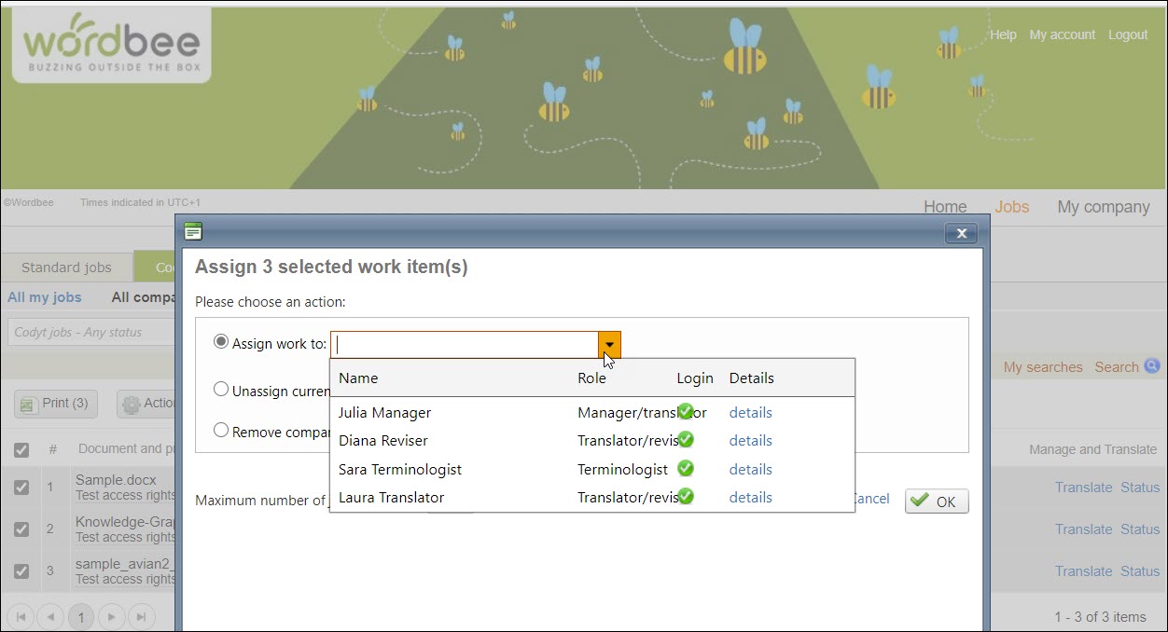
Task: Click the dialog window icon in title bar
Action: pyautogui.click(x=193, y=231)
